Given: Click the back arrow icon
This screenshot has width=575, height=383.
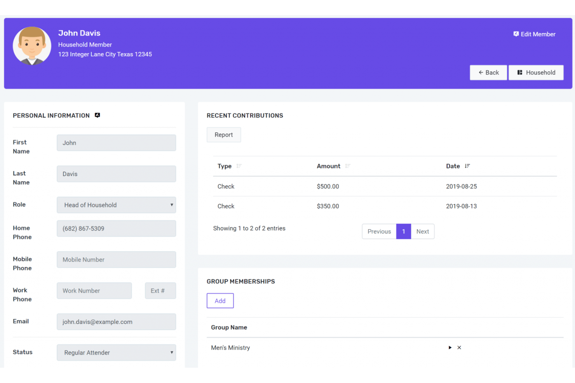Looking at the screenshot, I should point(481,72).
